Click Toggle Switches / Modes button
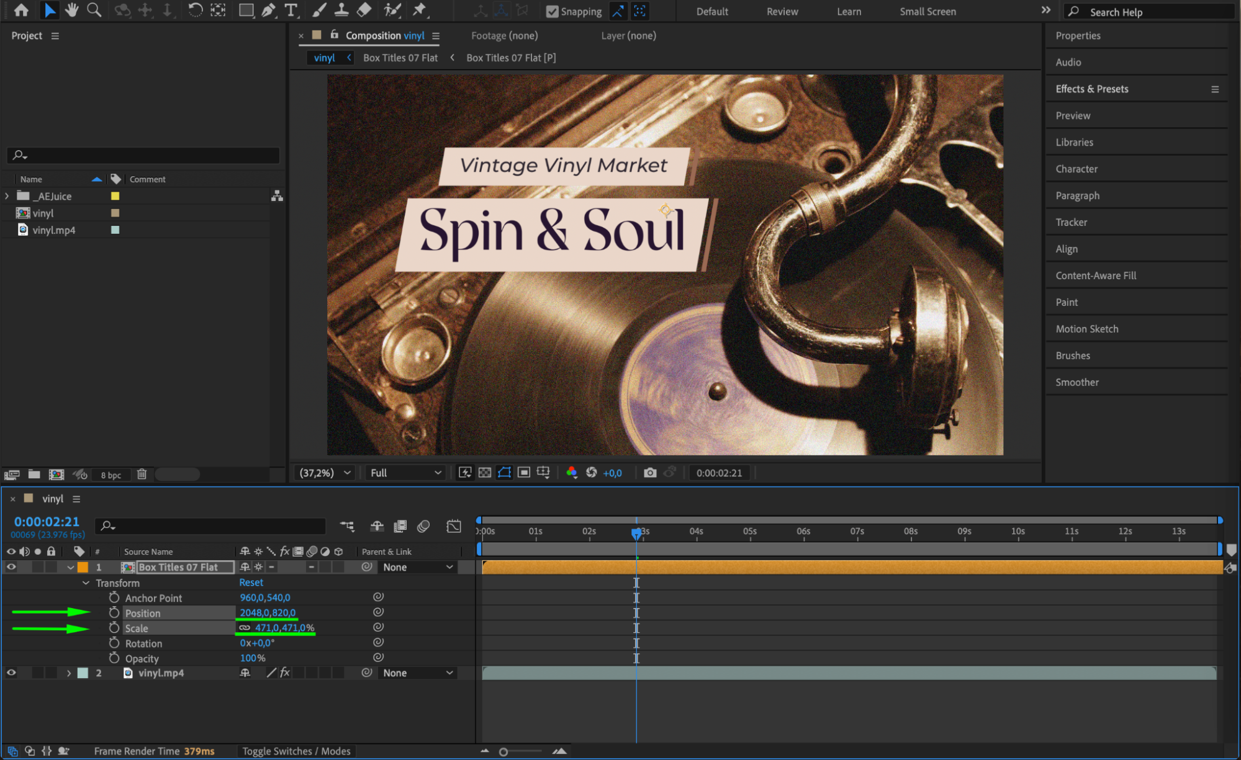1241x760 pixels. (x=296, y=751)
